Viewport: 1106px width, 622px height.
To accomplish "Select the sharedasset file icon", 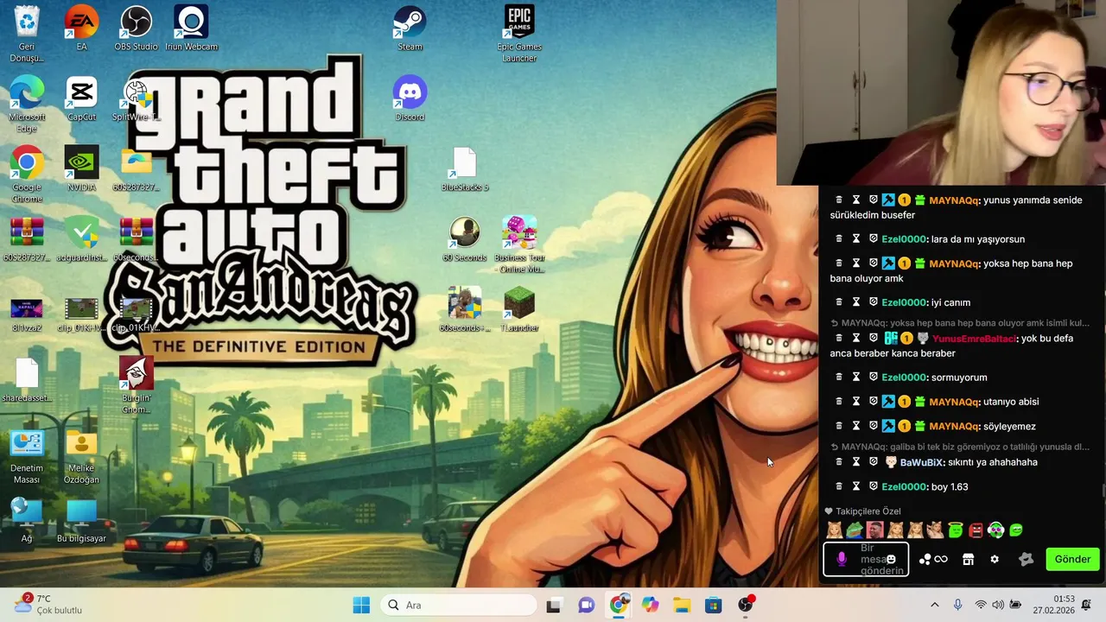I will pyautogui.click(x=27, y=380).
